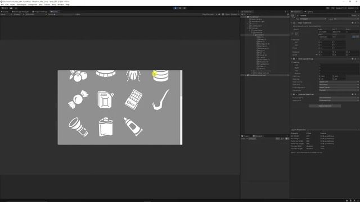Collapse the Anchors foldout in Rect Transform
The width and height of the screenshot is (360, 202).
(292, 40)
